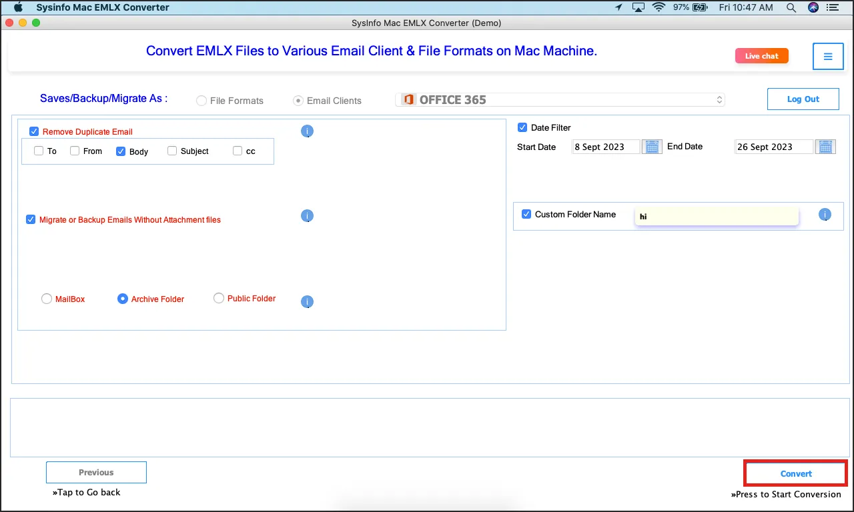Image resolution: width=854 pixels, height=512 pixels.
Task: Go back with the Previous button
Action: click(96, 472)
